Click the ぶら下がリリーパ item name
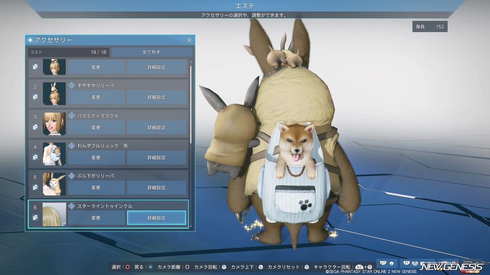Viewport: 490px width, 275px height. pos(96,176)
